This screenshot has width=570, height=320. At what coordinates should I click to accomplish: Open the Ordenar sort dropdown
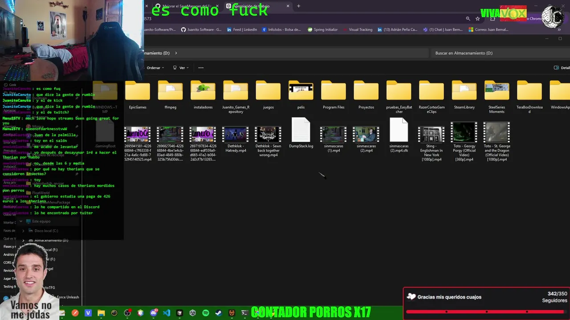pos(155,68)
